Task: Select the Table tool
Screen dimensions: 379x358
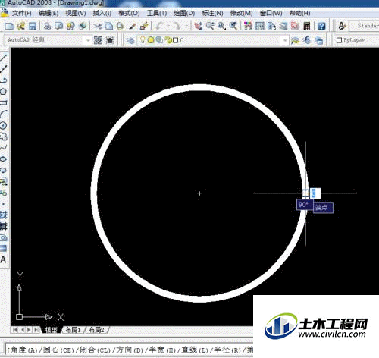Action: coord(3,249)
